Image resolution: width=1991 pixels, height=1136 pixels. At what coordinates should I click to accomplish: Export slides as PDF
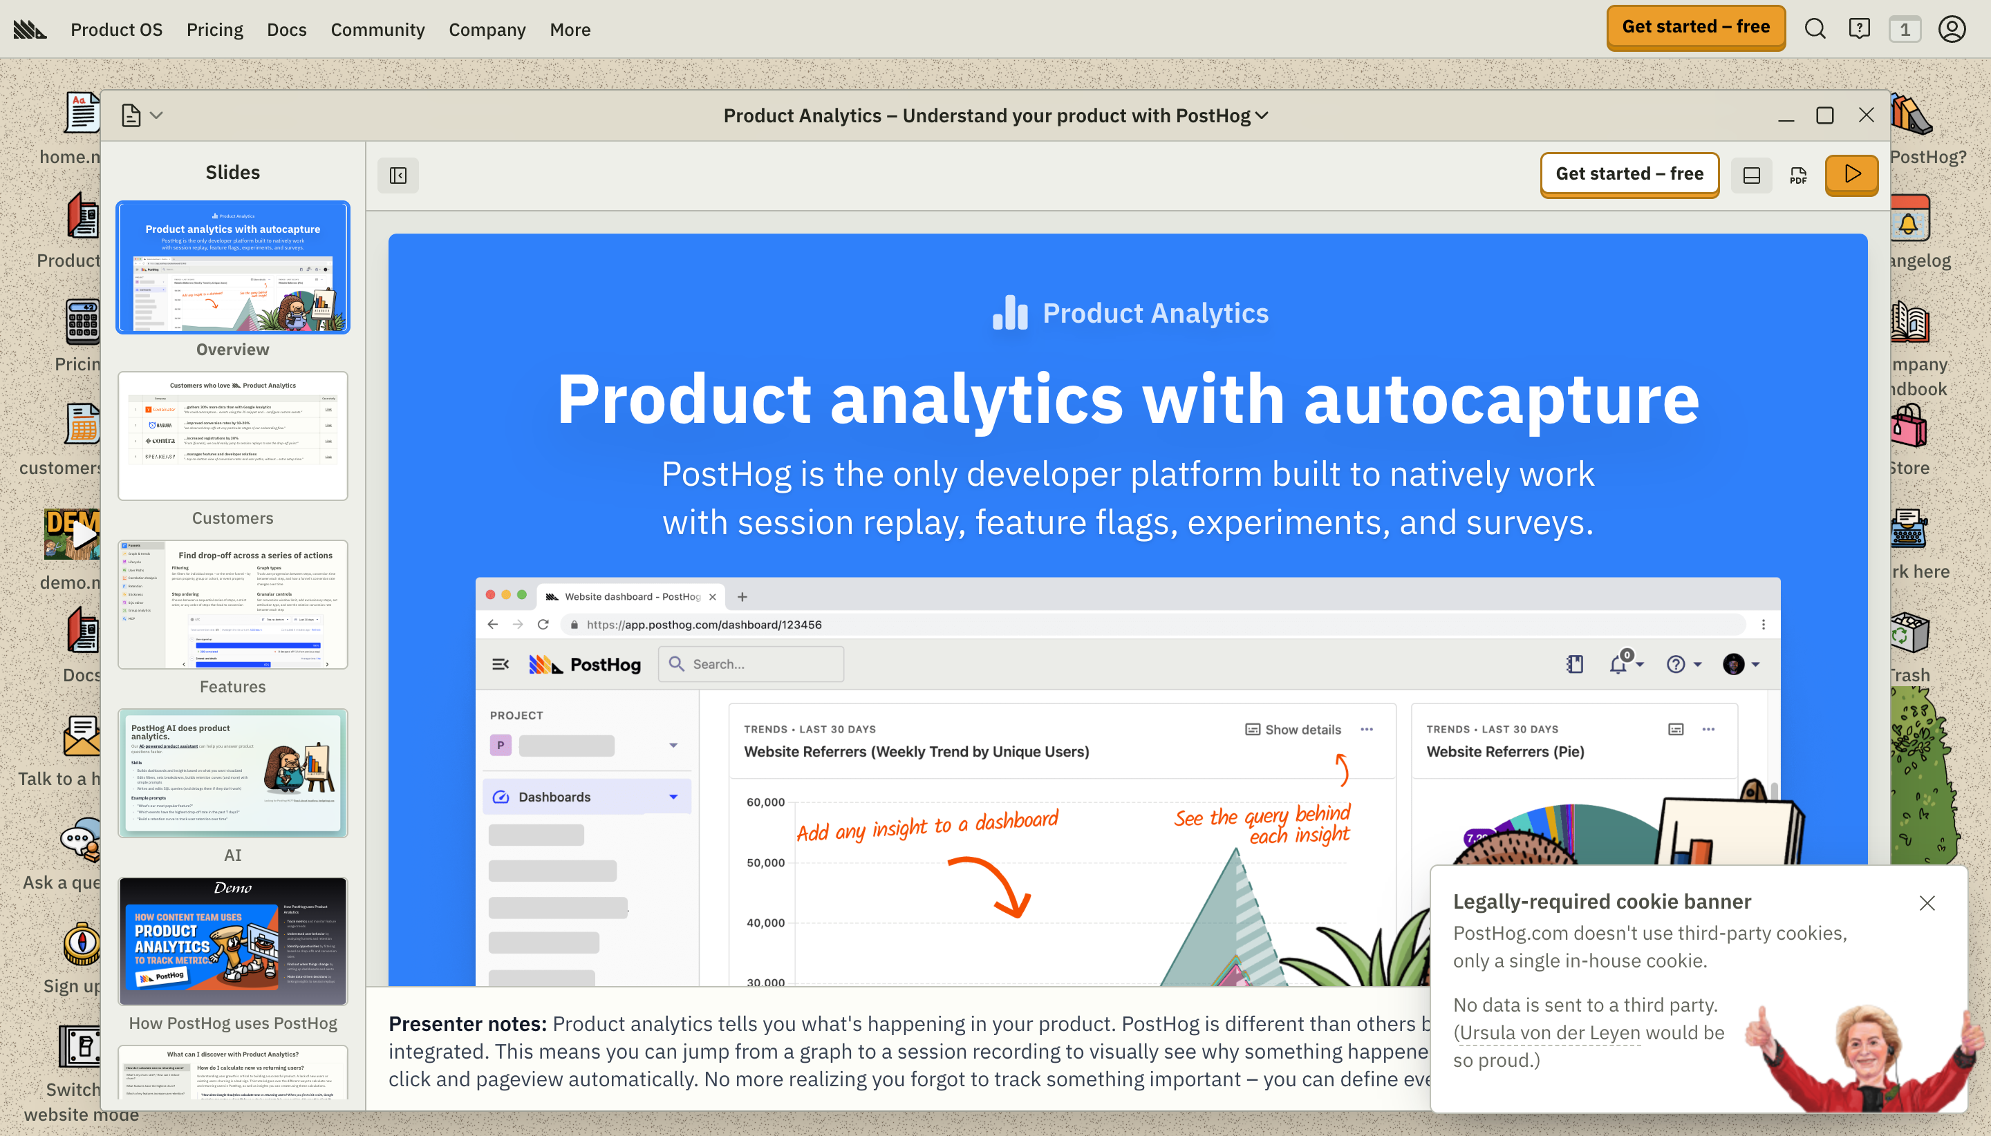(x=1799, y=175)
